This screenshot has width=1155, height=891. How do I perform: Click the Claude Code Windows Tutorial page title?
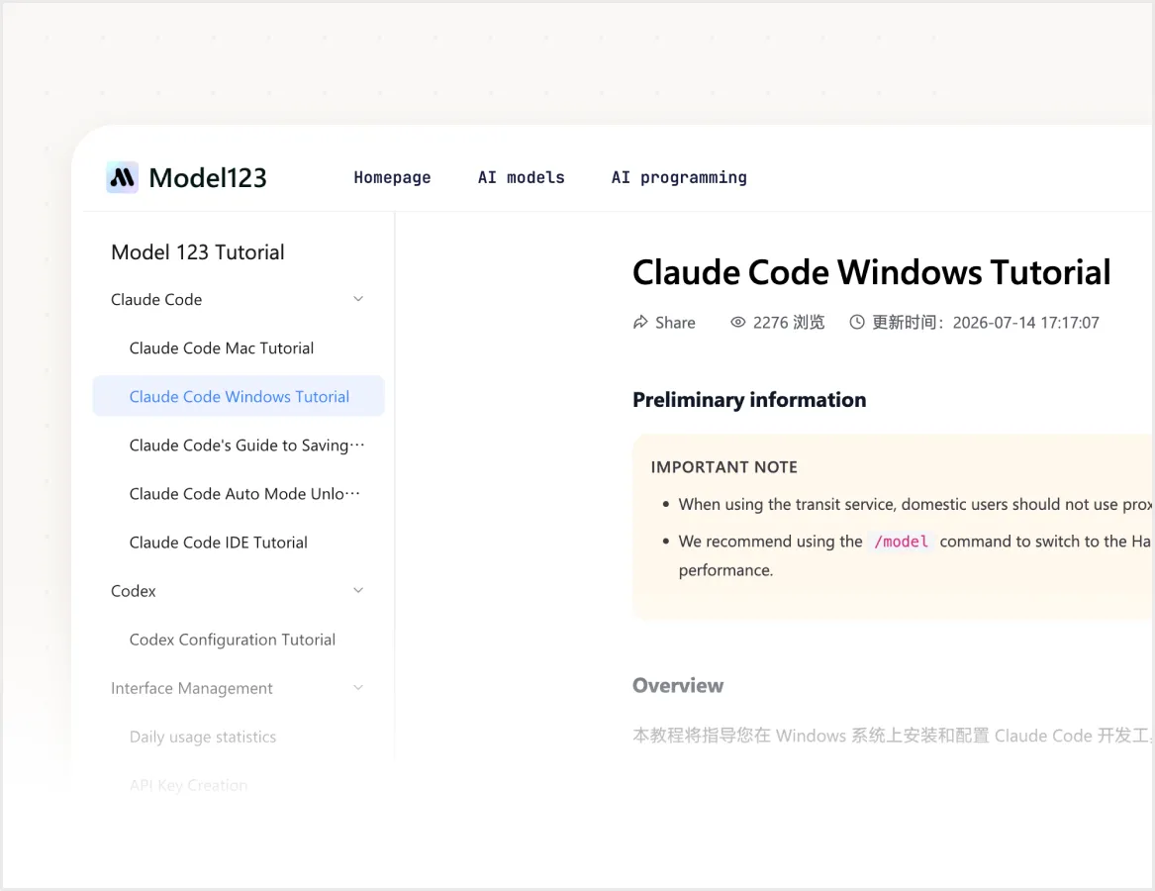[871, 272]
